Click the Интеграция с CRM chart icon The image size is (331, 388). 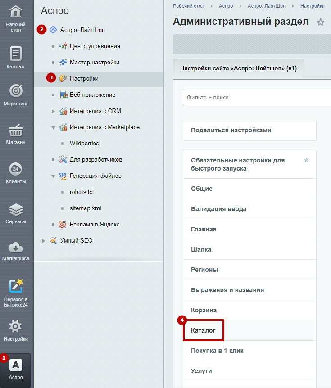pos(63,111)
